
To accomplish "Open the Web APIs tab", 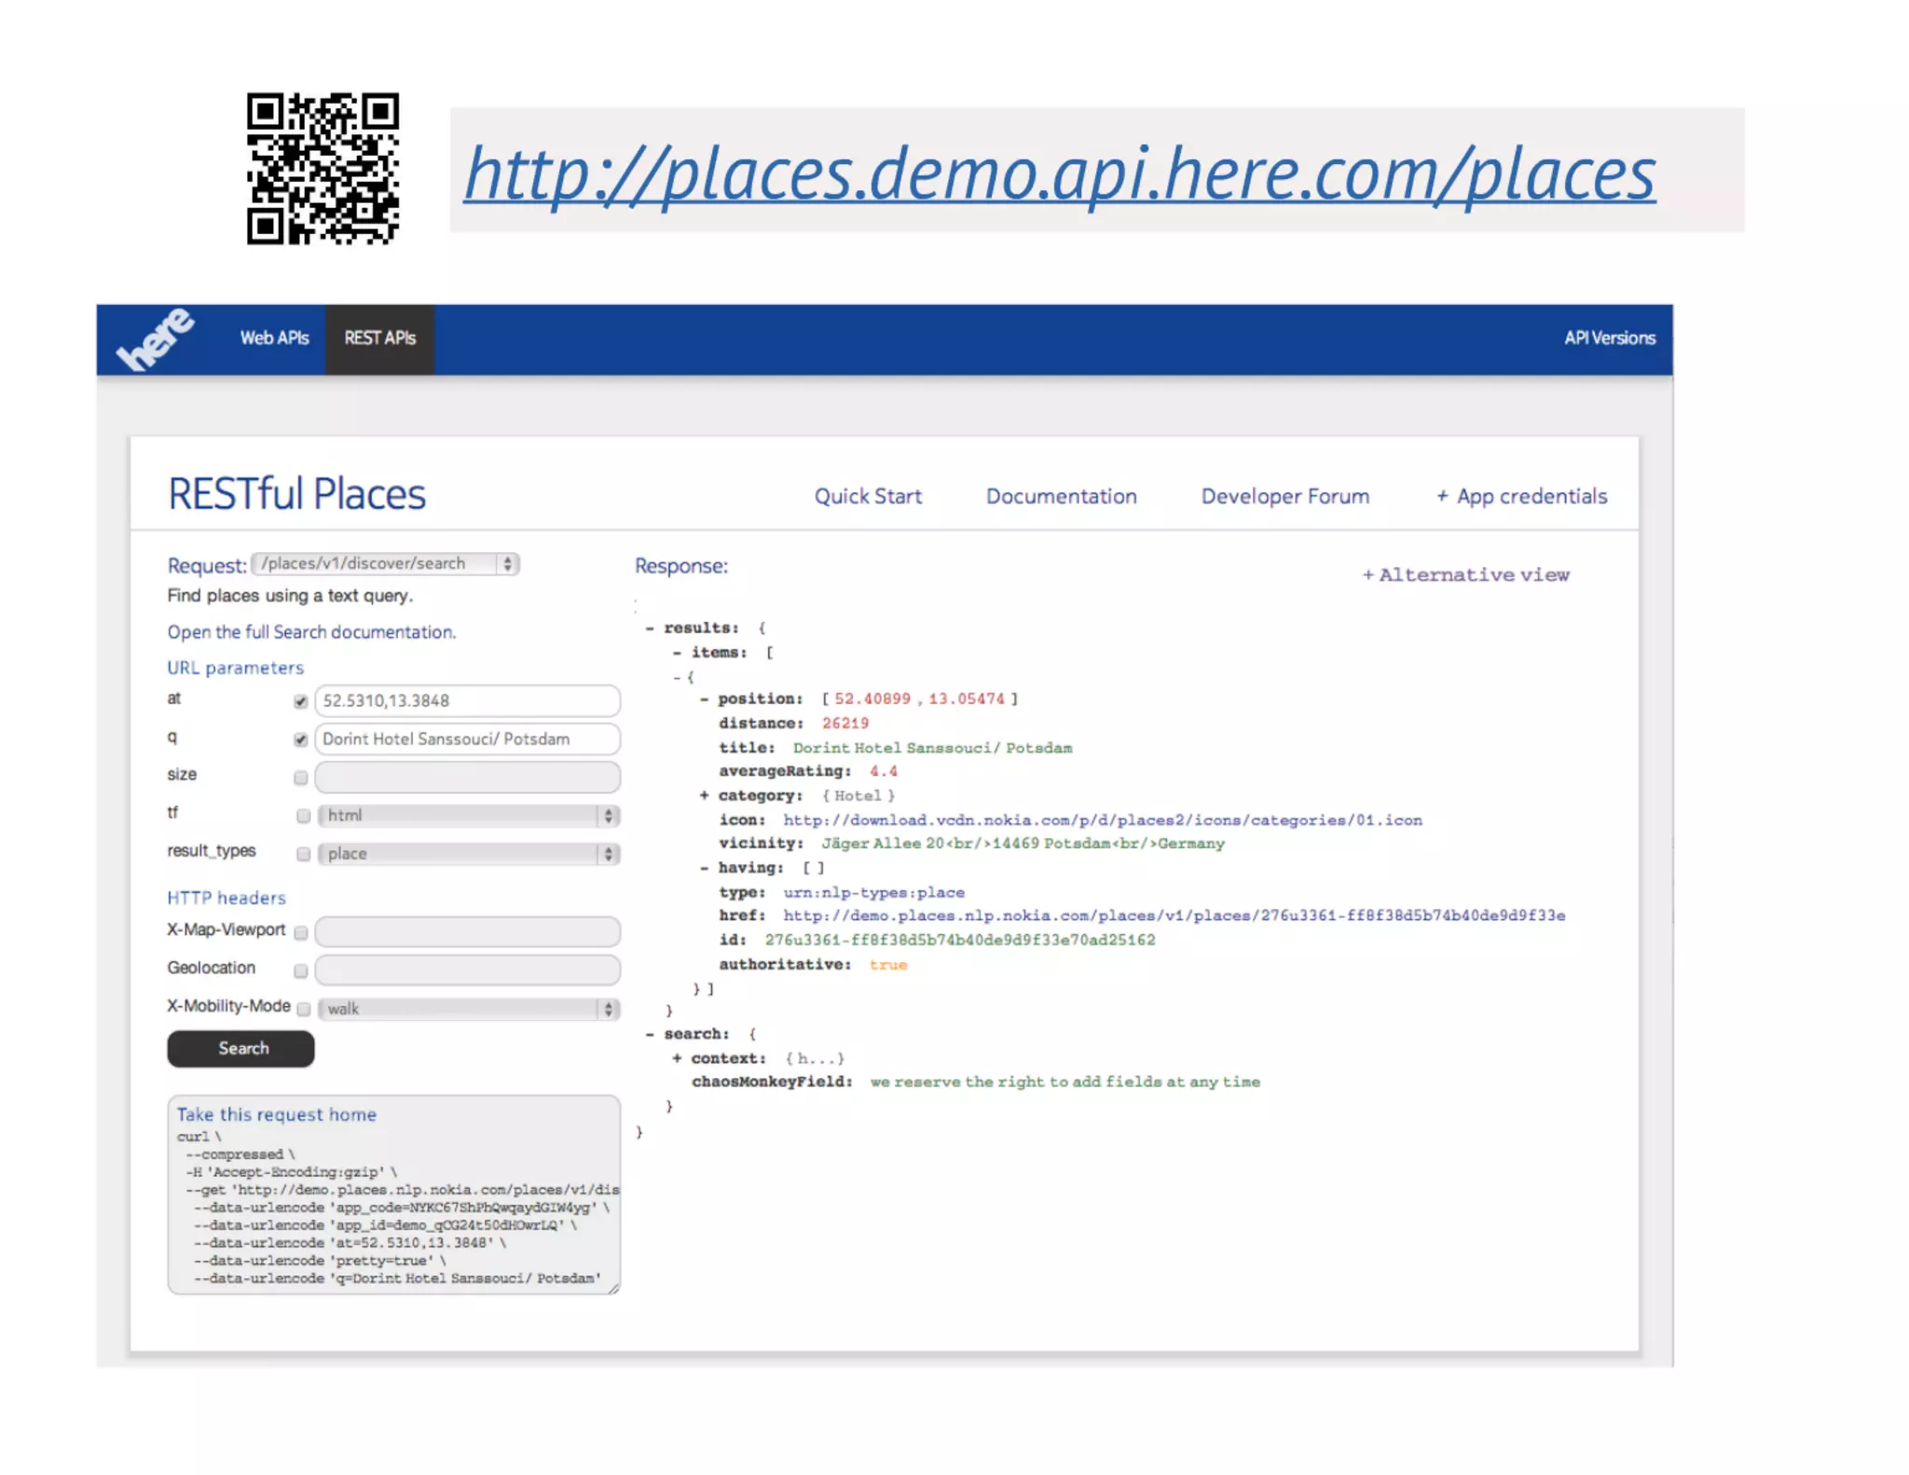I will tap(274, 338).
